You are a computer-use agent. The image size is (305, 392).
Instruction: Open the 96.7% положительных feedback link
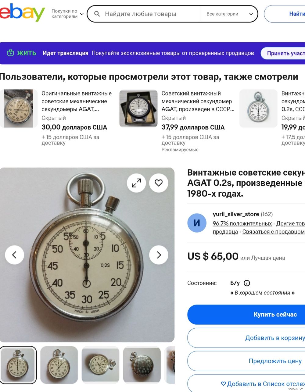click(242, 223)
